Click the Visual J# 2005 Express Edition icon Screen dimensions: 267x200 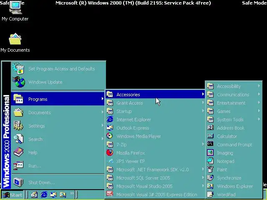coord(110,194)
